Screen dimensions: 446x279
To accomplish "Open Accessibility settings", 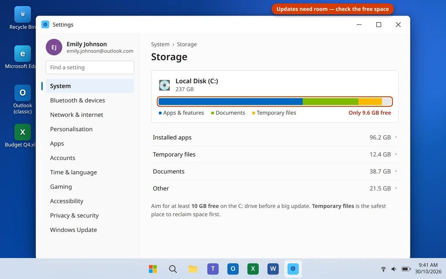I will [90, 201].
